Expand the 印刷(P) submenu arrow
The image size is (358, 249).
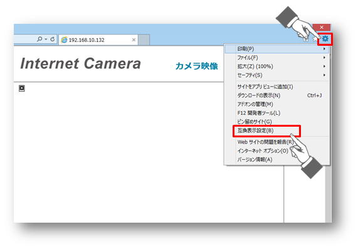tap(324, 49)
